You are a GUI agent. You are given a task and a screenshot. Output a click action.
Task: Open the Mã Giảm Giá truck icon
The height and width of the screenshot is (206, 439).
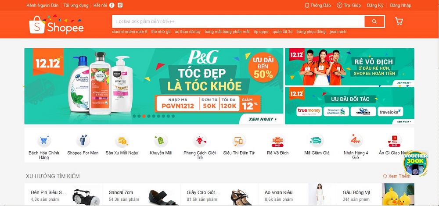317,140
